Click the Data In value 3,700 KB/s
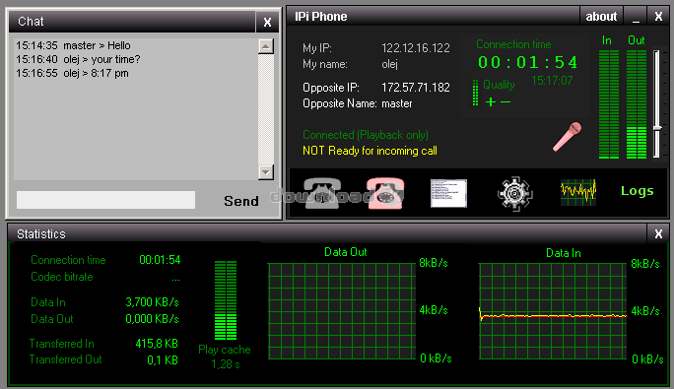Viewport: 674px width, 389px height. point(152,302)
